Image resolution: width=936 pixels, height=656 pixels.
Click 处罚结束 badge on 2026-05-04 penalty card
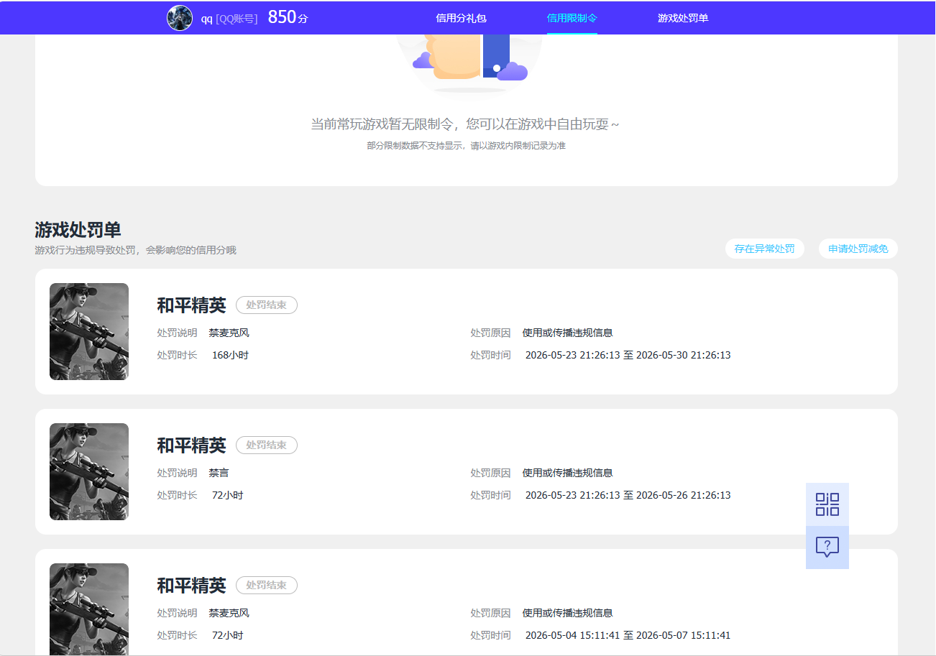click(x=267, y=586)
